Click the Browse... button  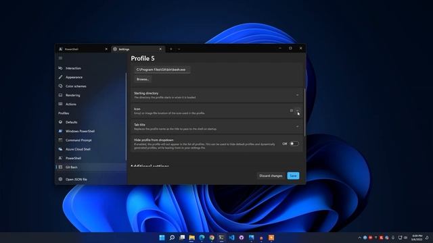[x=143, y=80]
